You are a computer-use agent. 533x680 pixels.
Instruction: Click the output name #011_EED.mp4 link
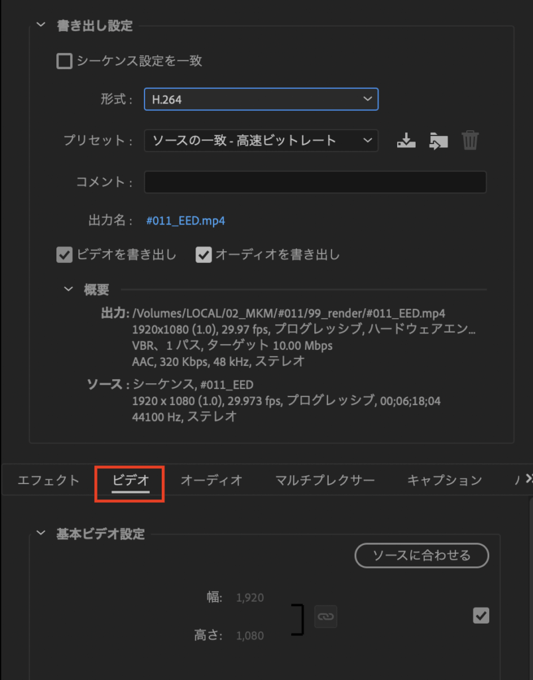(186, 220)
